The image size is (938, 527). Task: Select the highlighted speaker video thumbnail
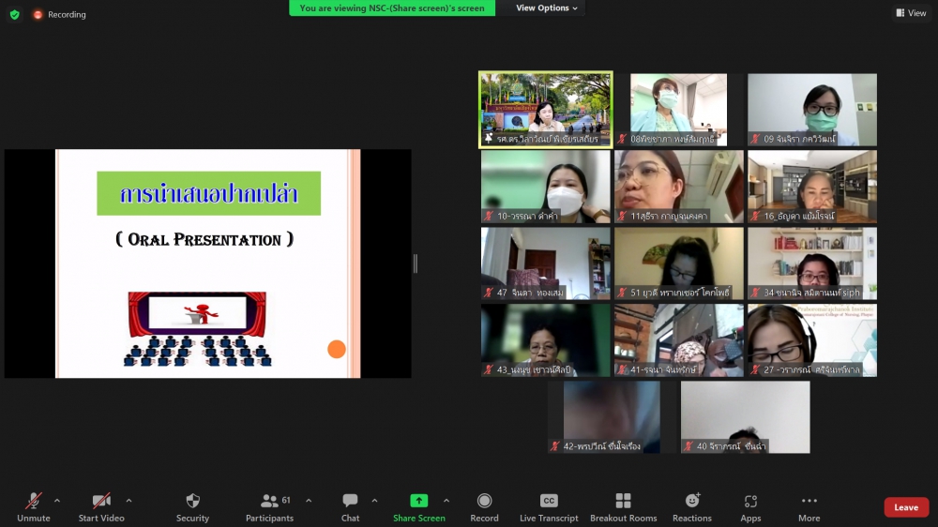(545, 110)
